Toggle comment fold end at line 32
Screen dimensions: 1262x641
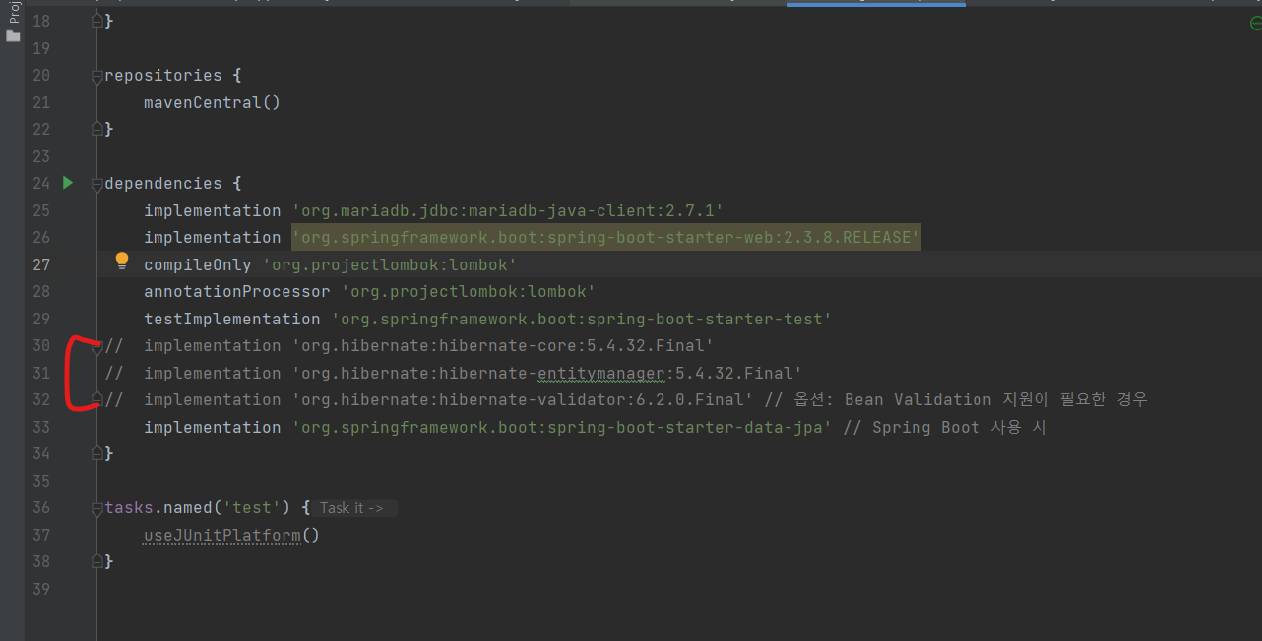click(x=96, y=400)
